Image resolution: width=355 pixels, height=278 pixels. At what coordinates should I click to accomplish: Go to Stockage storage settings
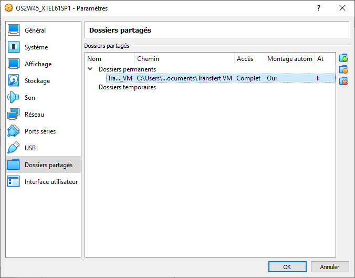[x=37, y=81]
